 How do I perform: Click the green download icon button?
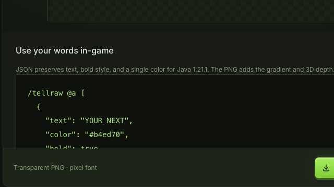[x=325, y=168]
